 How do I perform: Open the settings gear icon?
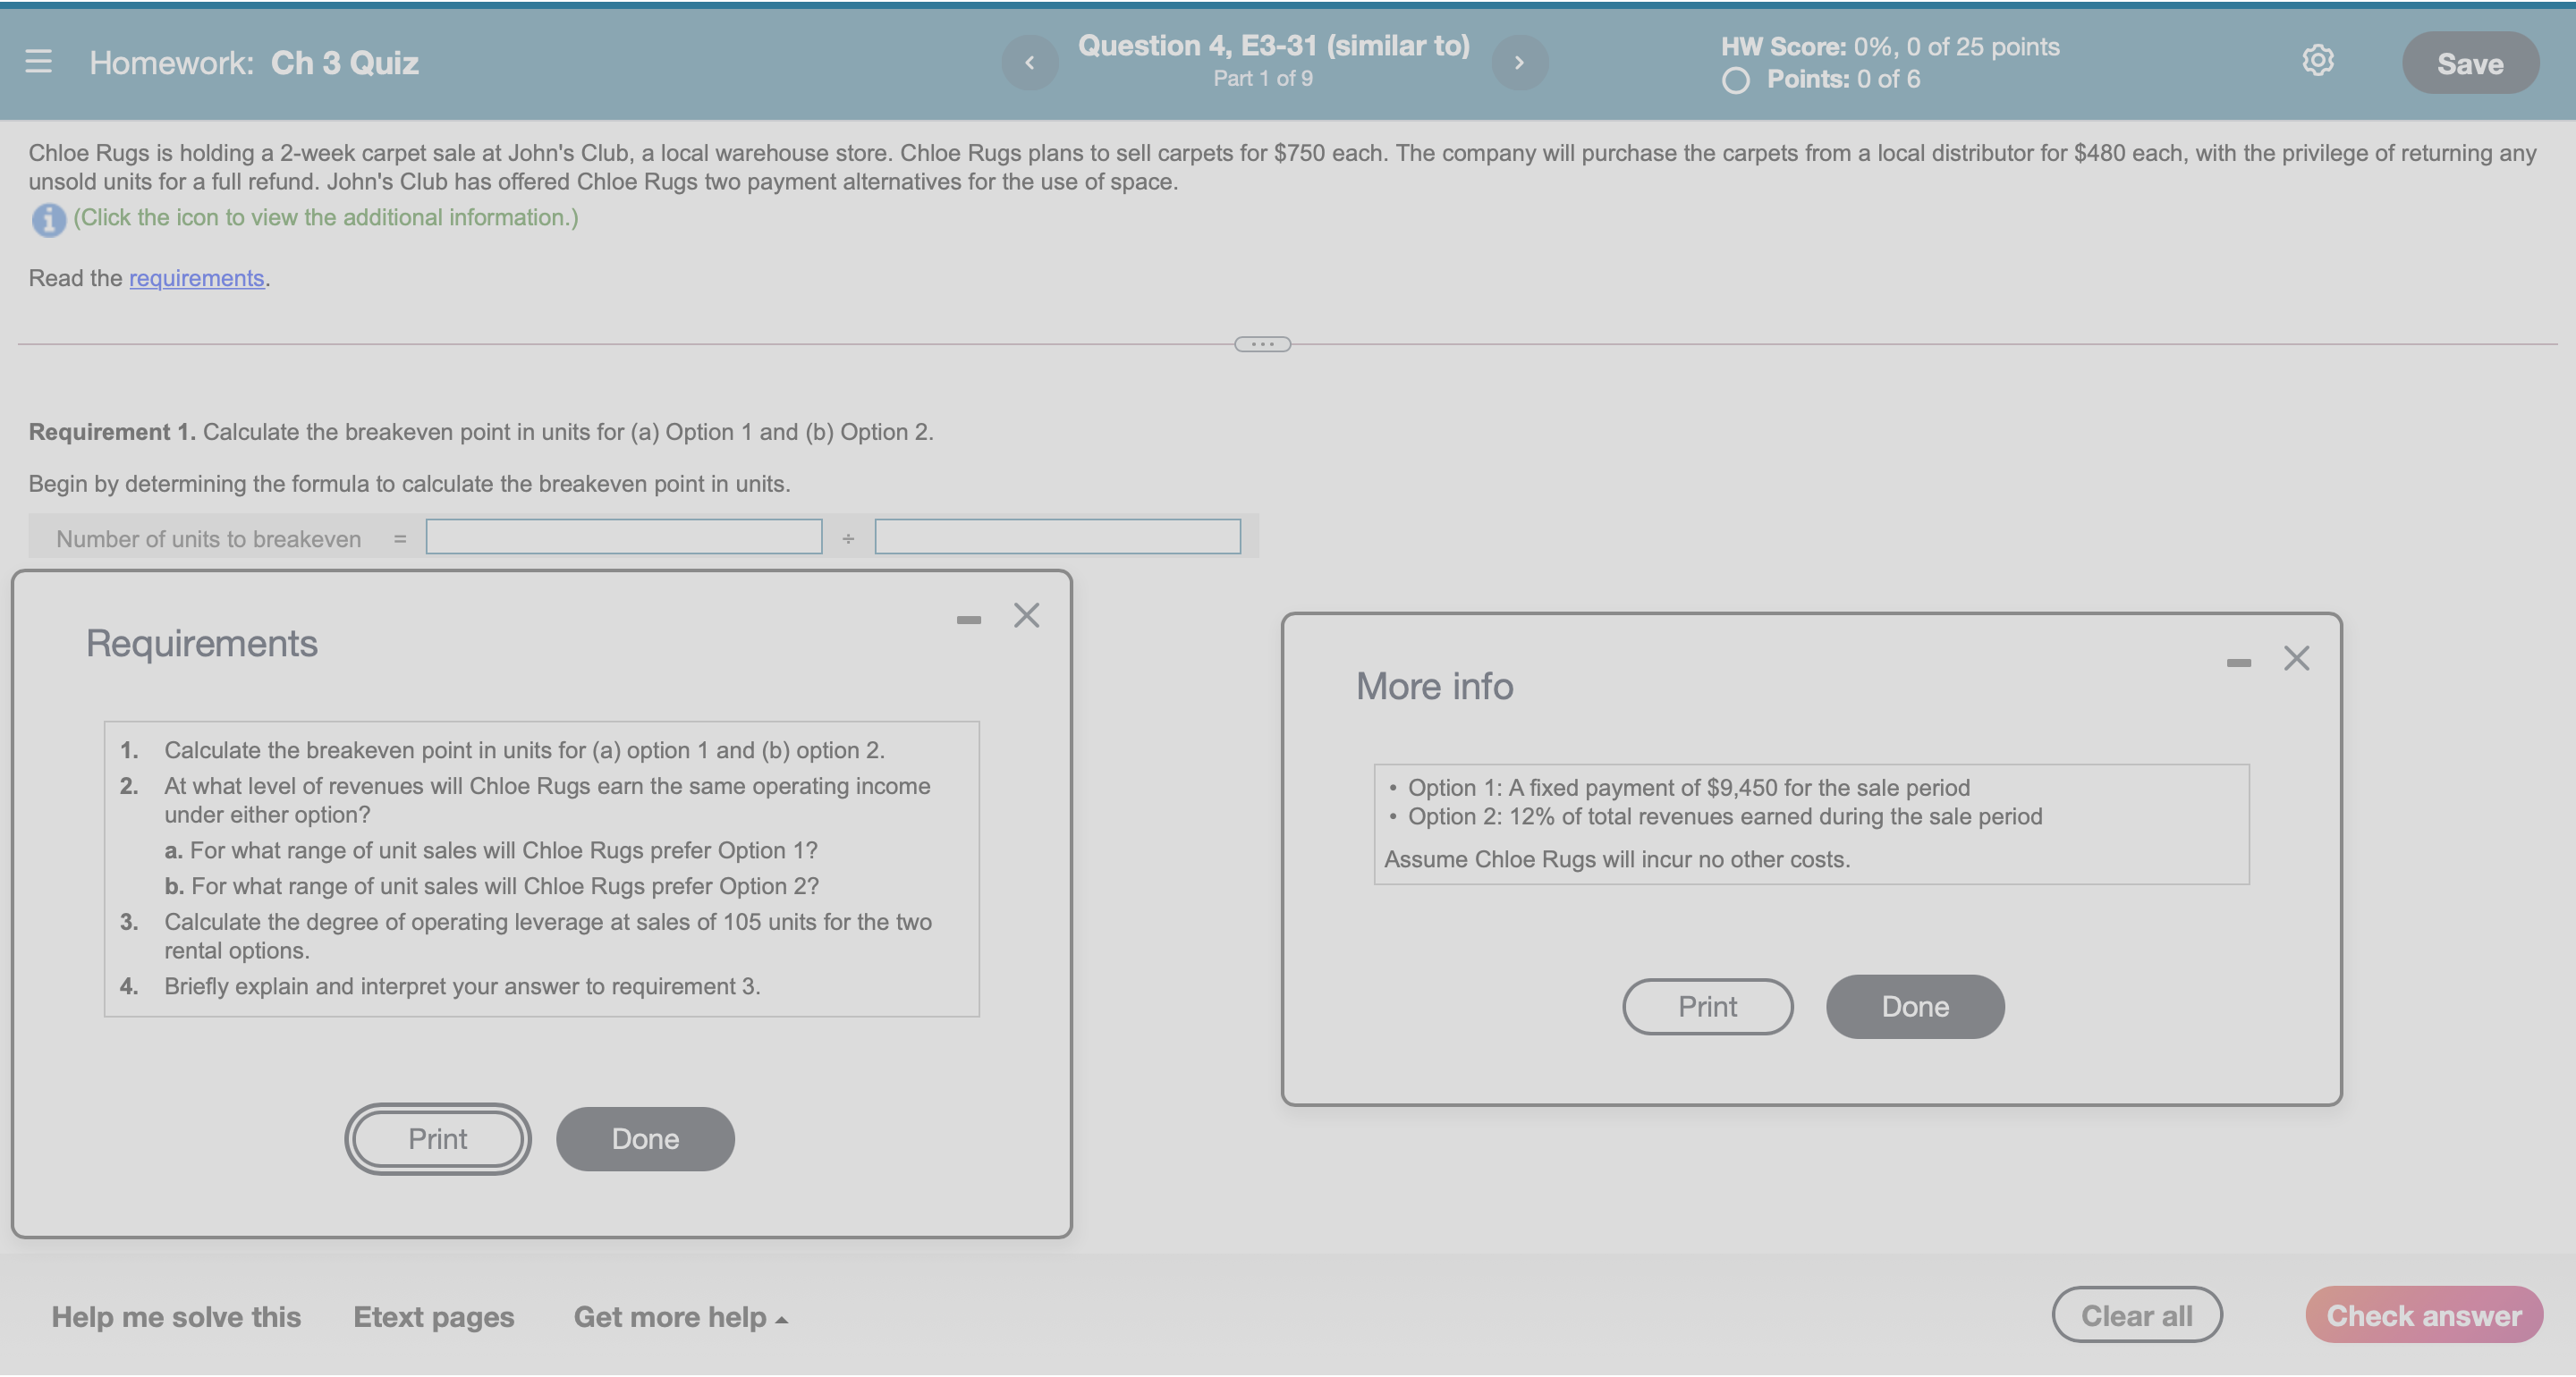(x=2317, y=61)
